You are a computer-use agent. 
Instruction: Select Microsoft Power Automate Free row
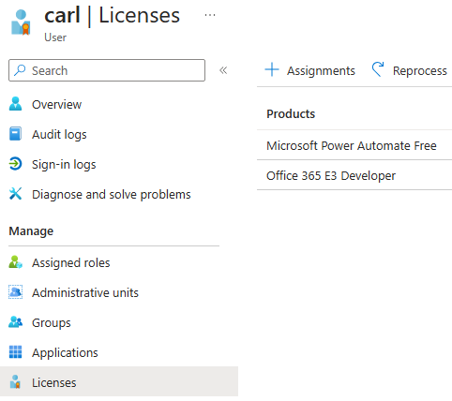click(354, 145)
